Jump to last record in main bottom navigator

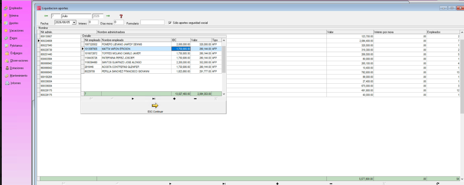pos(224,184)
